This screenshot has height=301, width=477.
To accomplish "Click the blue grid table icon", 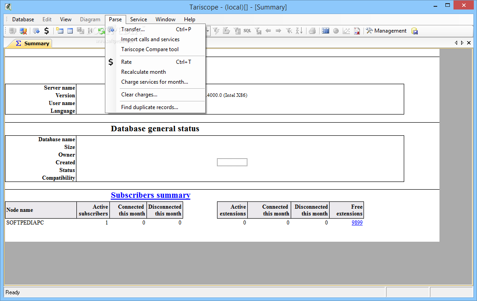I will point(326,31).
